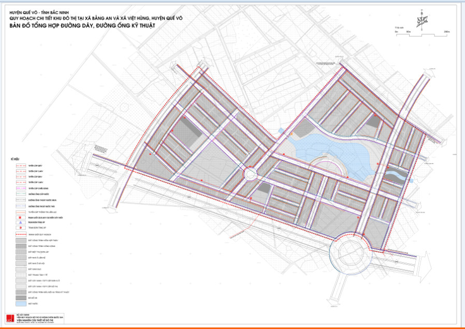The image size is (465, 329).
Task: Pick the light blue water swatch in legend
Action: coord(21,304)
